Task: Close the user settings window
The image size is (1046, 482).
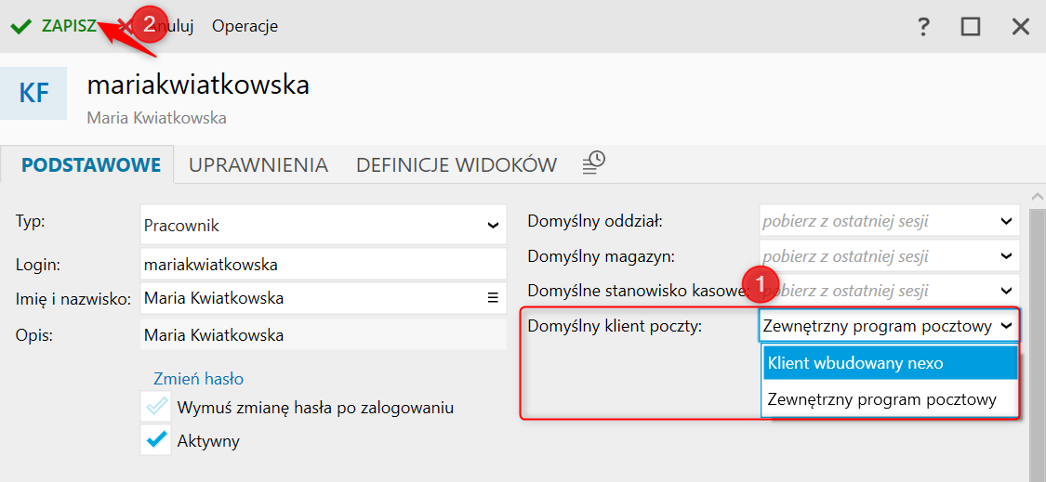Action: click(1021, 26)
